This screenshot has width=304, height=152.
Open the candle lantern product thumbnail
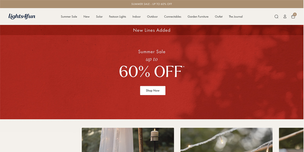[128, 140]
